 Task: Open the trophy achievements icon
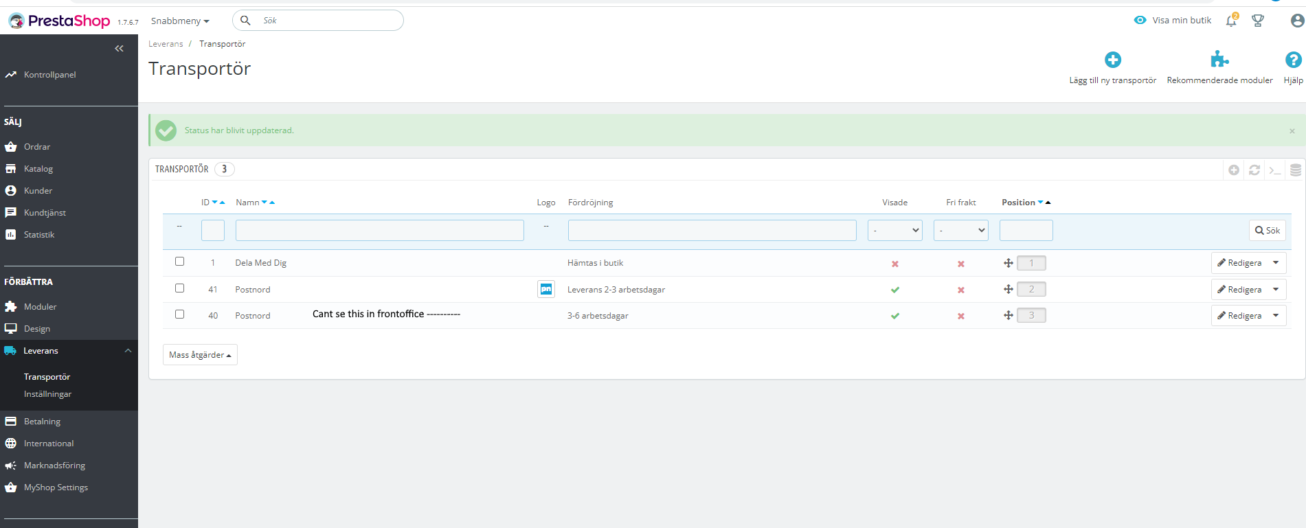click(1258, 21)
